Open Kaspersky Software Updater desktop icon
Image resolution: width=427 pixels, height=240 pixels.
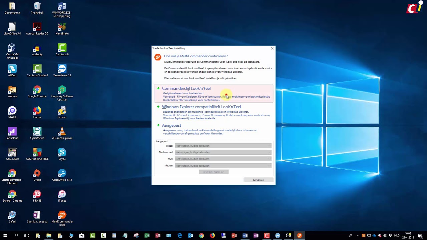click(62, 93)
